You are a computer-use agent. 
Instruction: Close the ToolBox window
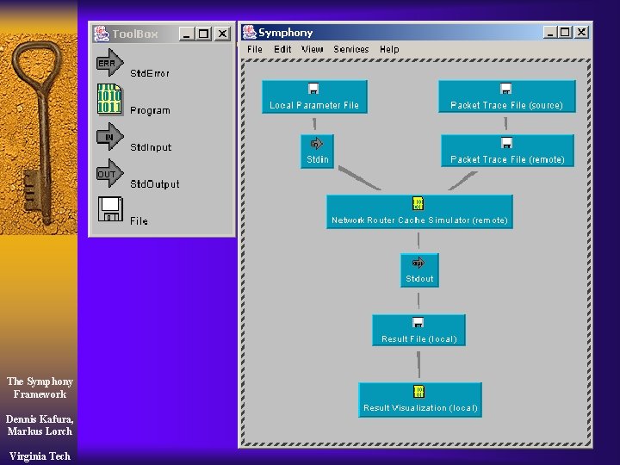coord(223,34)
